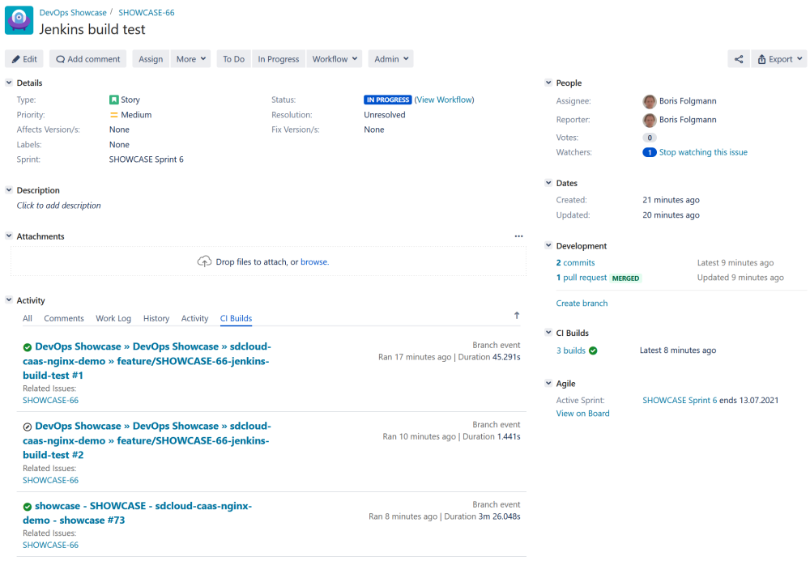
Task: Open the Export dropdown
Action: [x=779, y=59]
